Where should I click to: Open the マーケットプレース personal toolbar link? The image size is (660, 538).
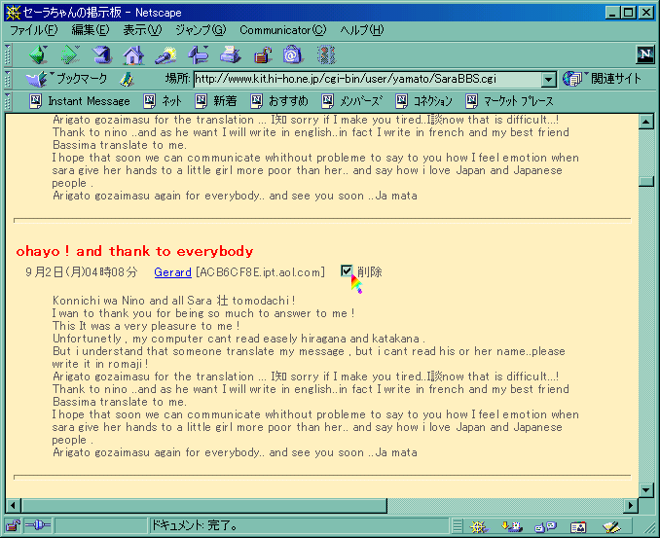pos(510,101)
